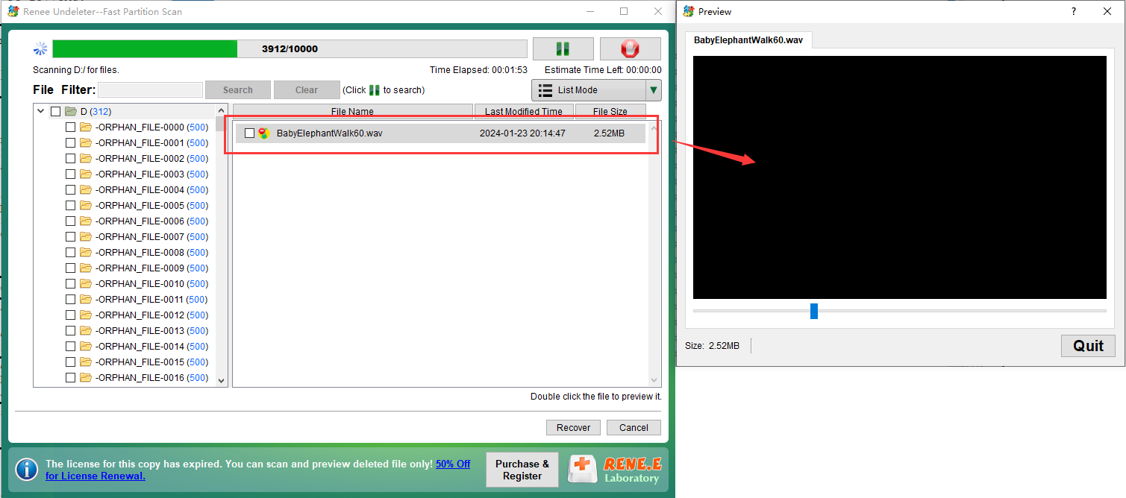Check the -ORPHAN_FILE-0016 checkbox
The width and height of the screenshot is (1126, 498).
point(70,378)
